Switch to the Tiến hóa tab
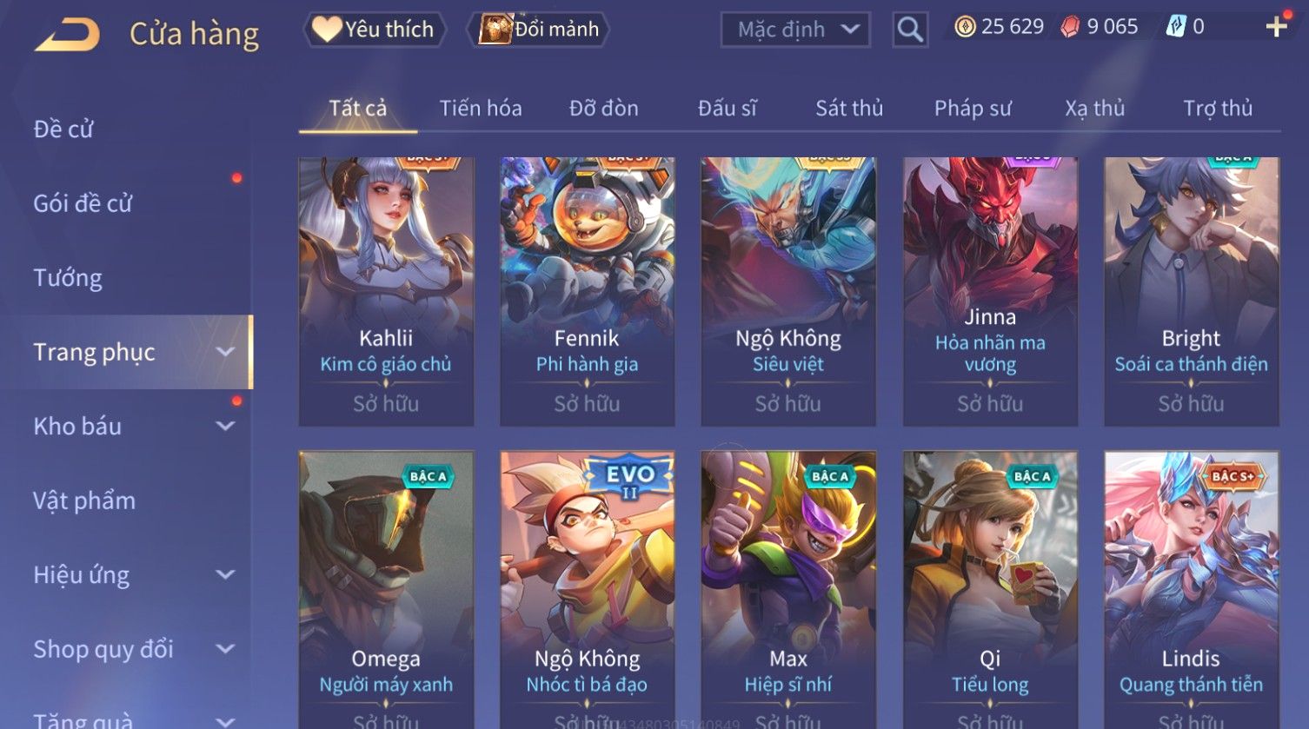This screenshot has width=1309, height=729. coord(481,109)
